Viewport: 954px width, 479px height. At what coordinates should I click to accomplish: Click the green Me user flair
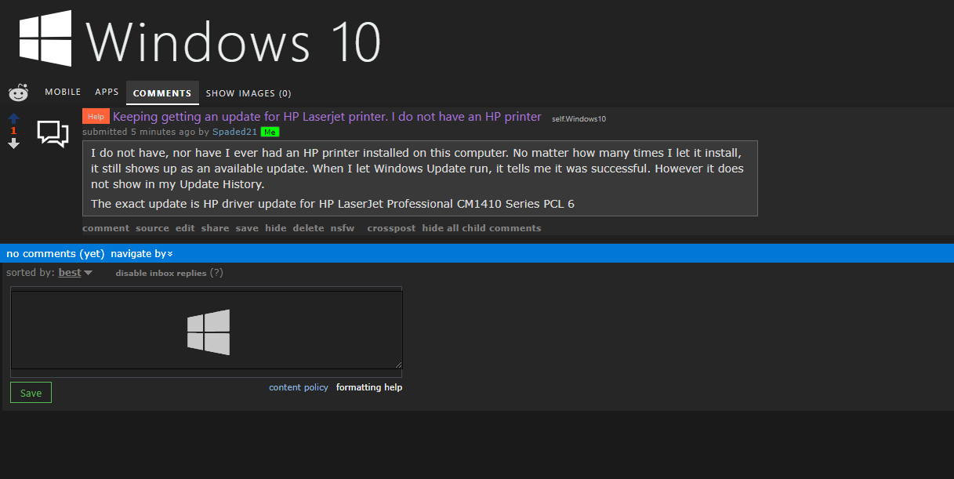pyautogui.click(x=270, y=132)
